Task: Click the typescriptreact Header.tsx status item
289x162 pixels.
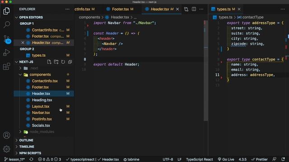Action: click(92, 159)
